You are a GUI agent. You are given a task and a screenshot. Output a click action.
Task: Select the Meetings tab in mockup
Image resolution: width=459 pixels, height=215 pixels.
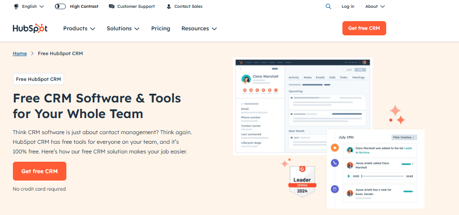click(x=359, y=77)
